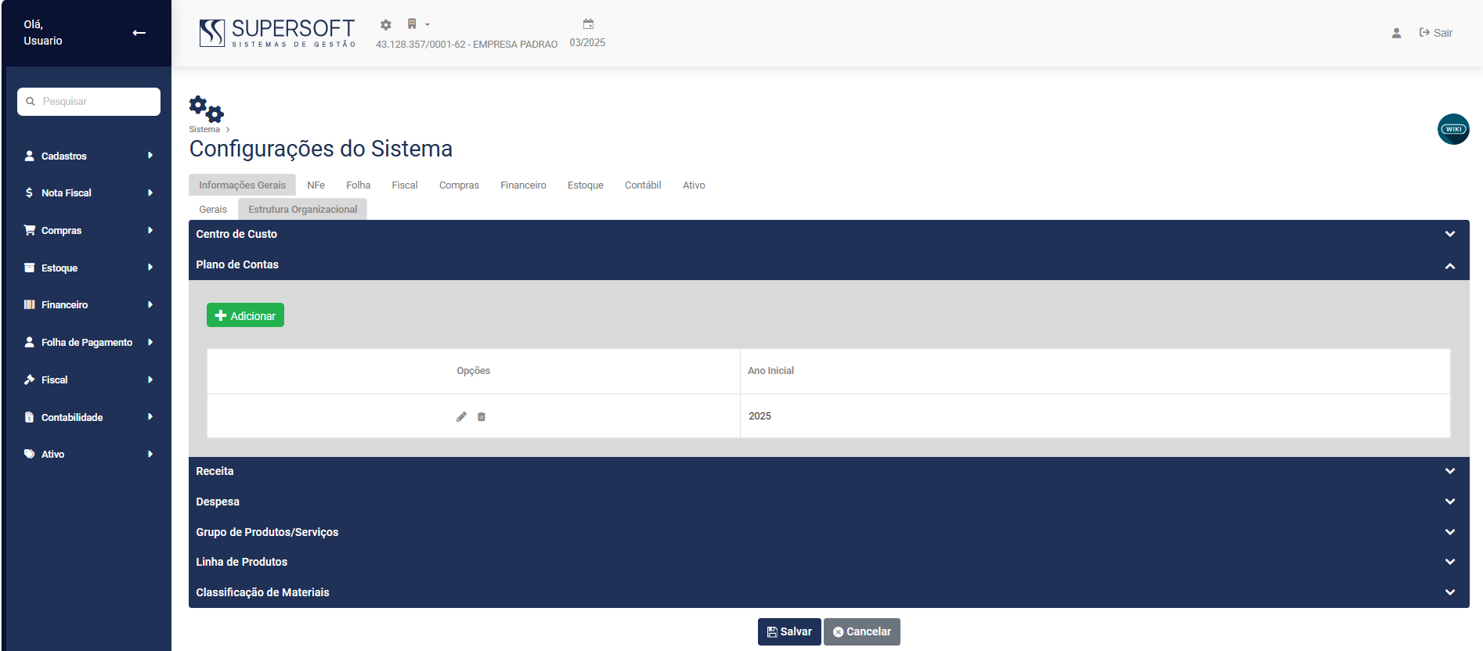Click the Contabilidade document icon

click(29, 417)
